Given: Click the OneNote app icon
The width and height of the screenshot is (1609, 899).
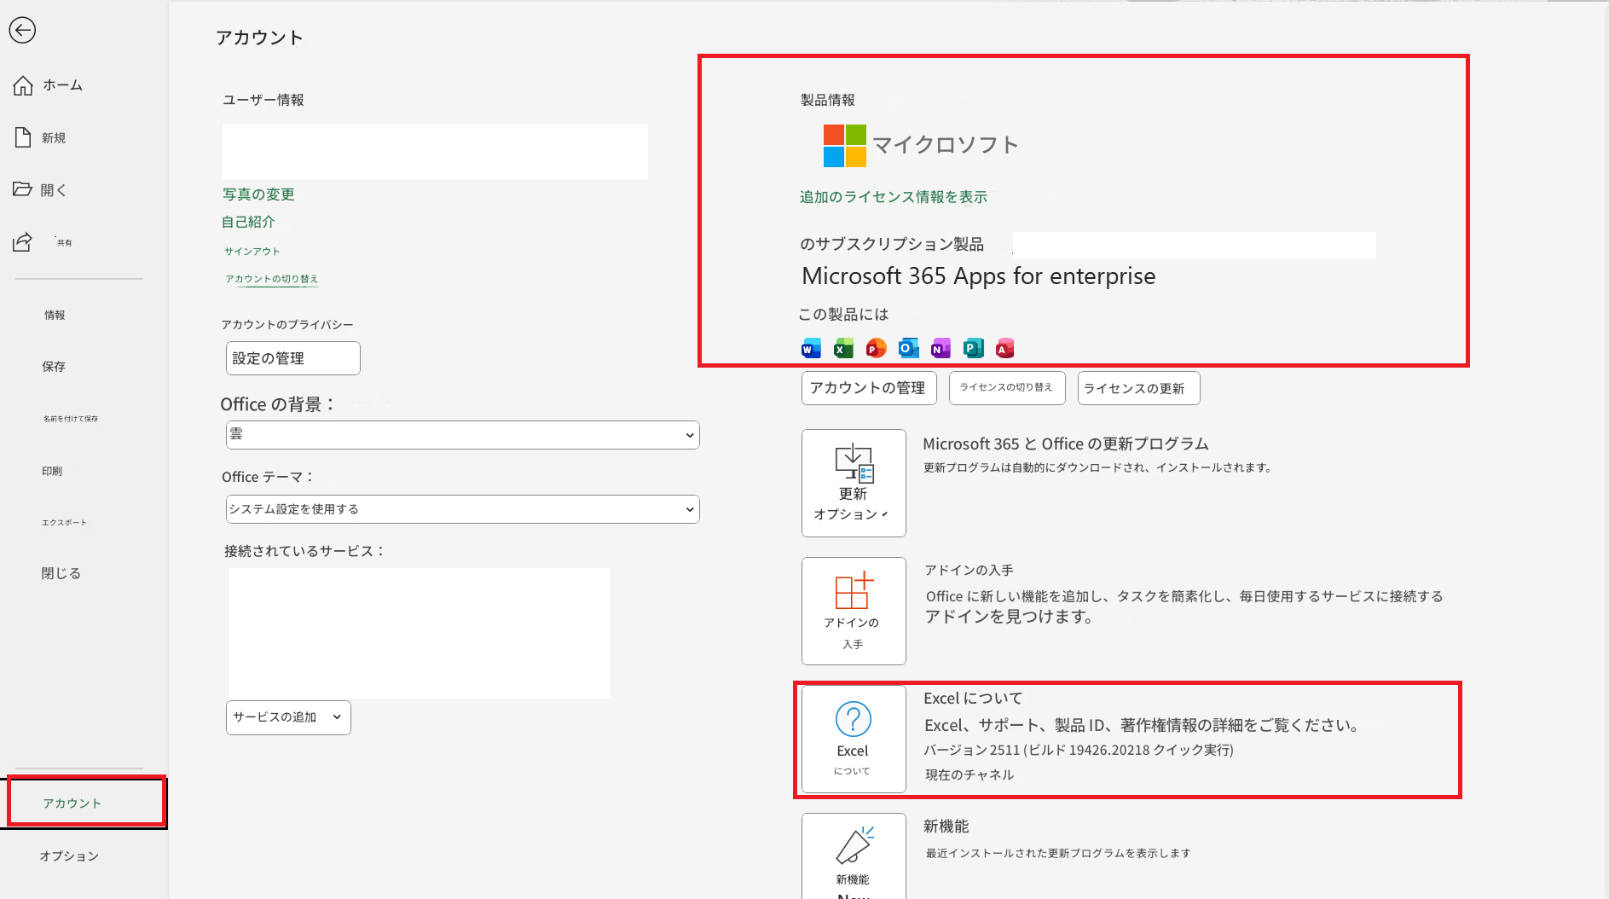Looking at the screenshot, I should (941, 348).
